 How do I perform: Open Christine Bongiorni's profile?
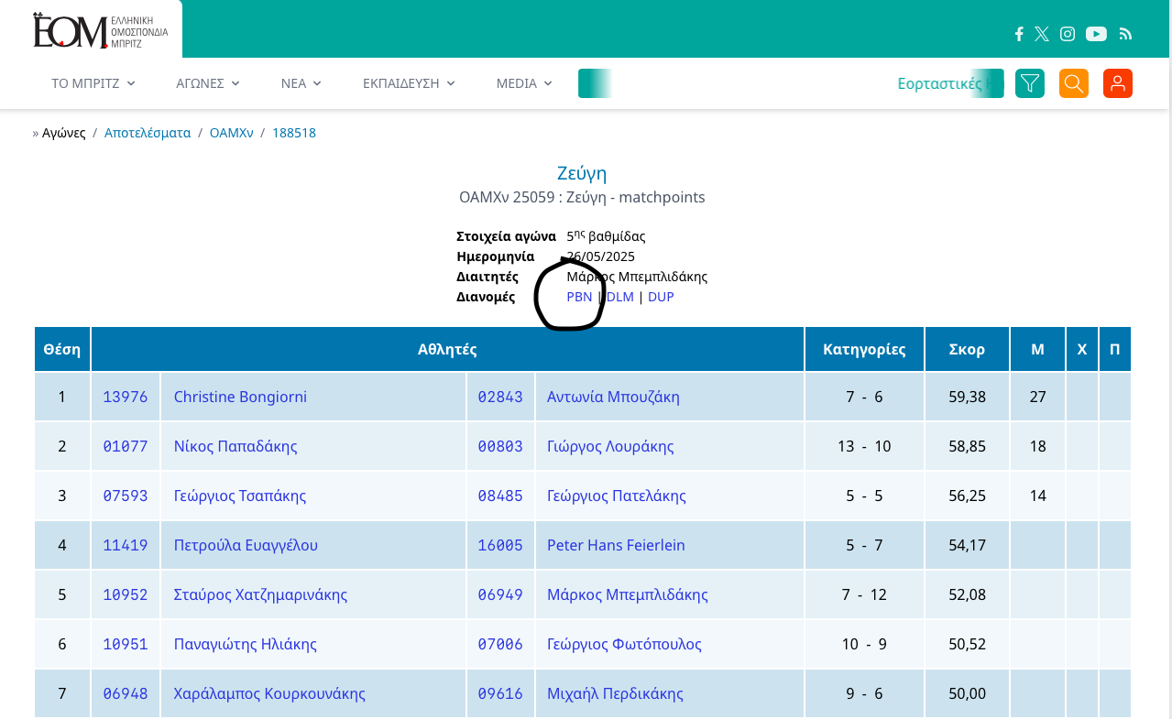pyautogui.click(x=240, y=397)
